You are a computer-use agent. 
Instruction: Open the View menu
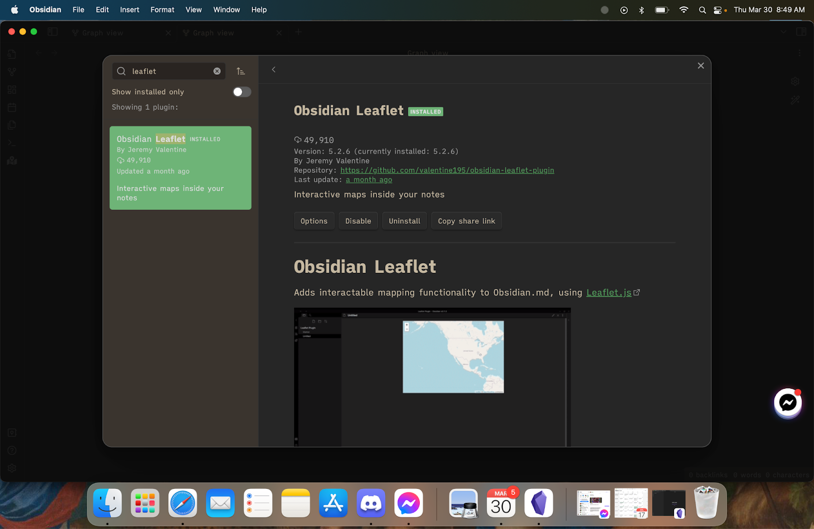coord(193,10)
